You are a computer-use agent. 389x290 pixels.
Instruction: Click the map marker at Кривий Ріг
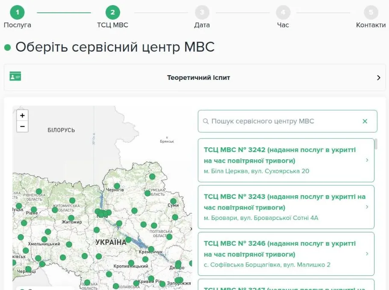click(151, 278)
